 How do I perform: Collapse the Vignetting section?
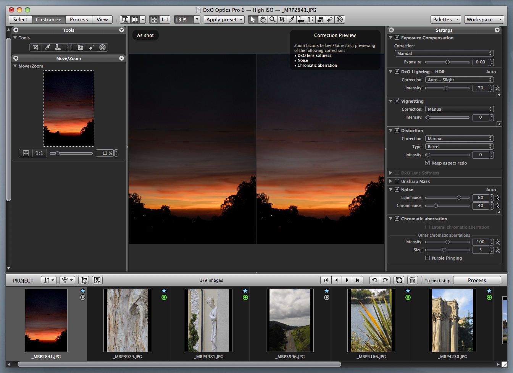[x=391, y=101]
